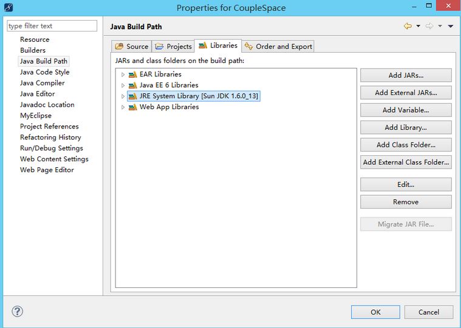
Task: Click the forward navigation arrow icon
Action: coord(429,26)
